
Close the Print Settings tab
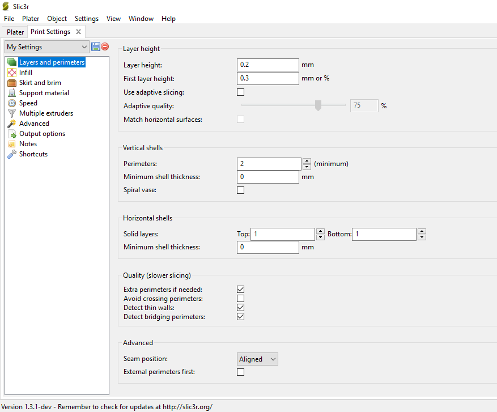click(78, 32)
